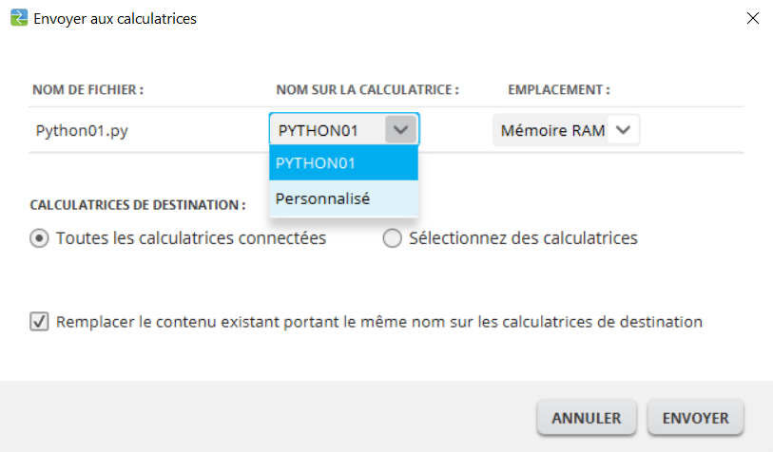Viewport: 773px width, 452px height.
Task: Uncheck the Remplacer le contenu existant checkbox
Action: (x=40, y=322)
